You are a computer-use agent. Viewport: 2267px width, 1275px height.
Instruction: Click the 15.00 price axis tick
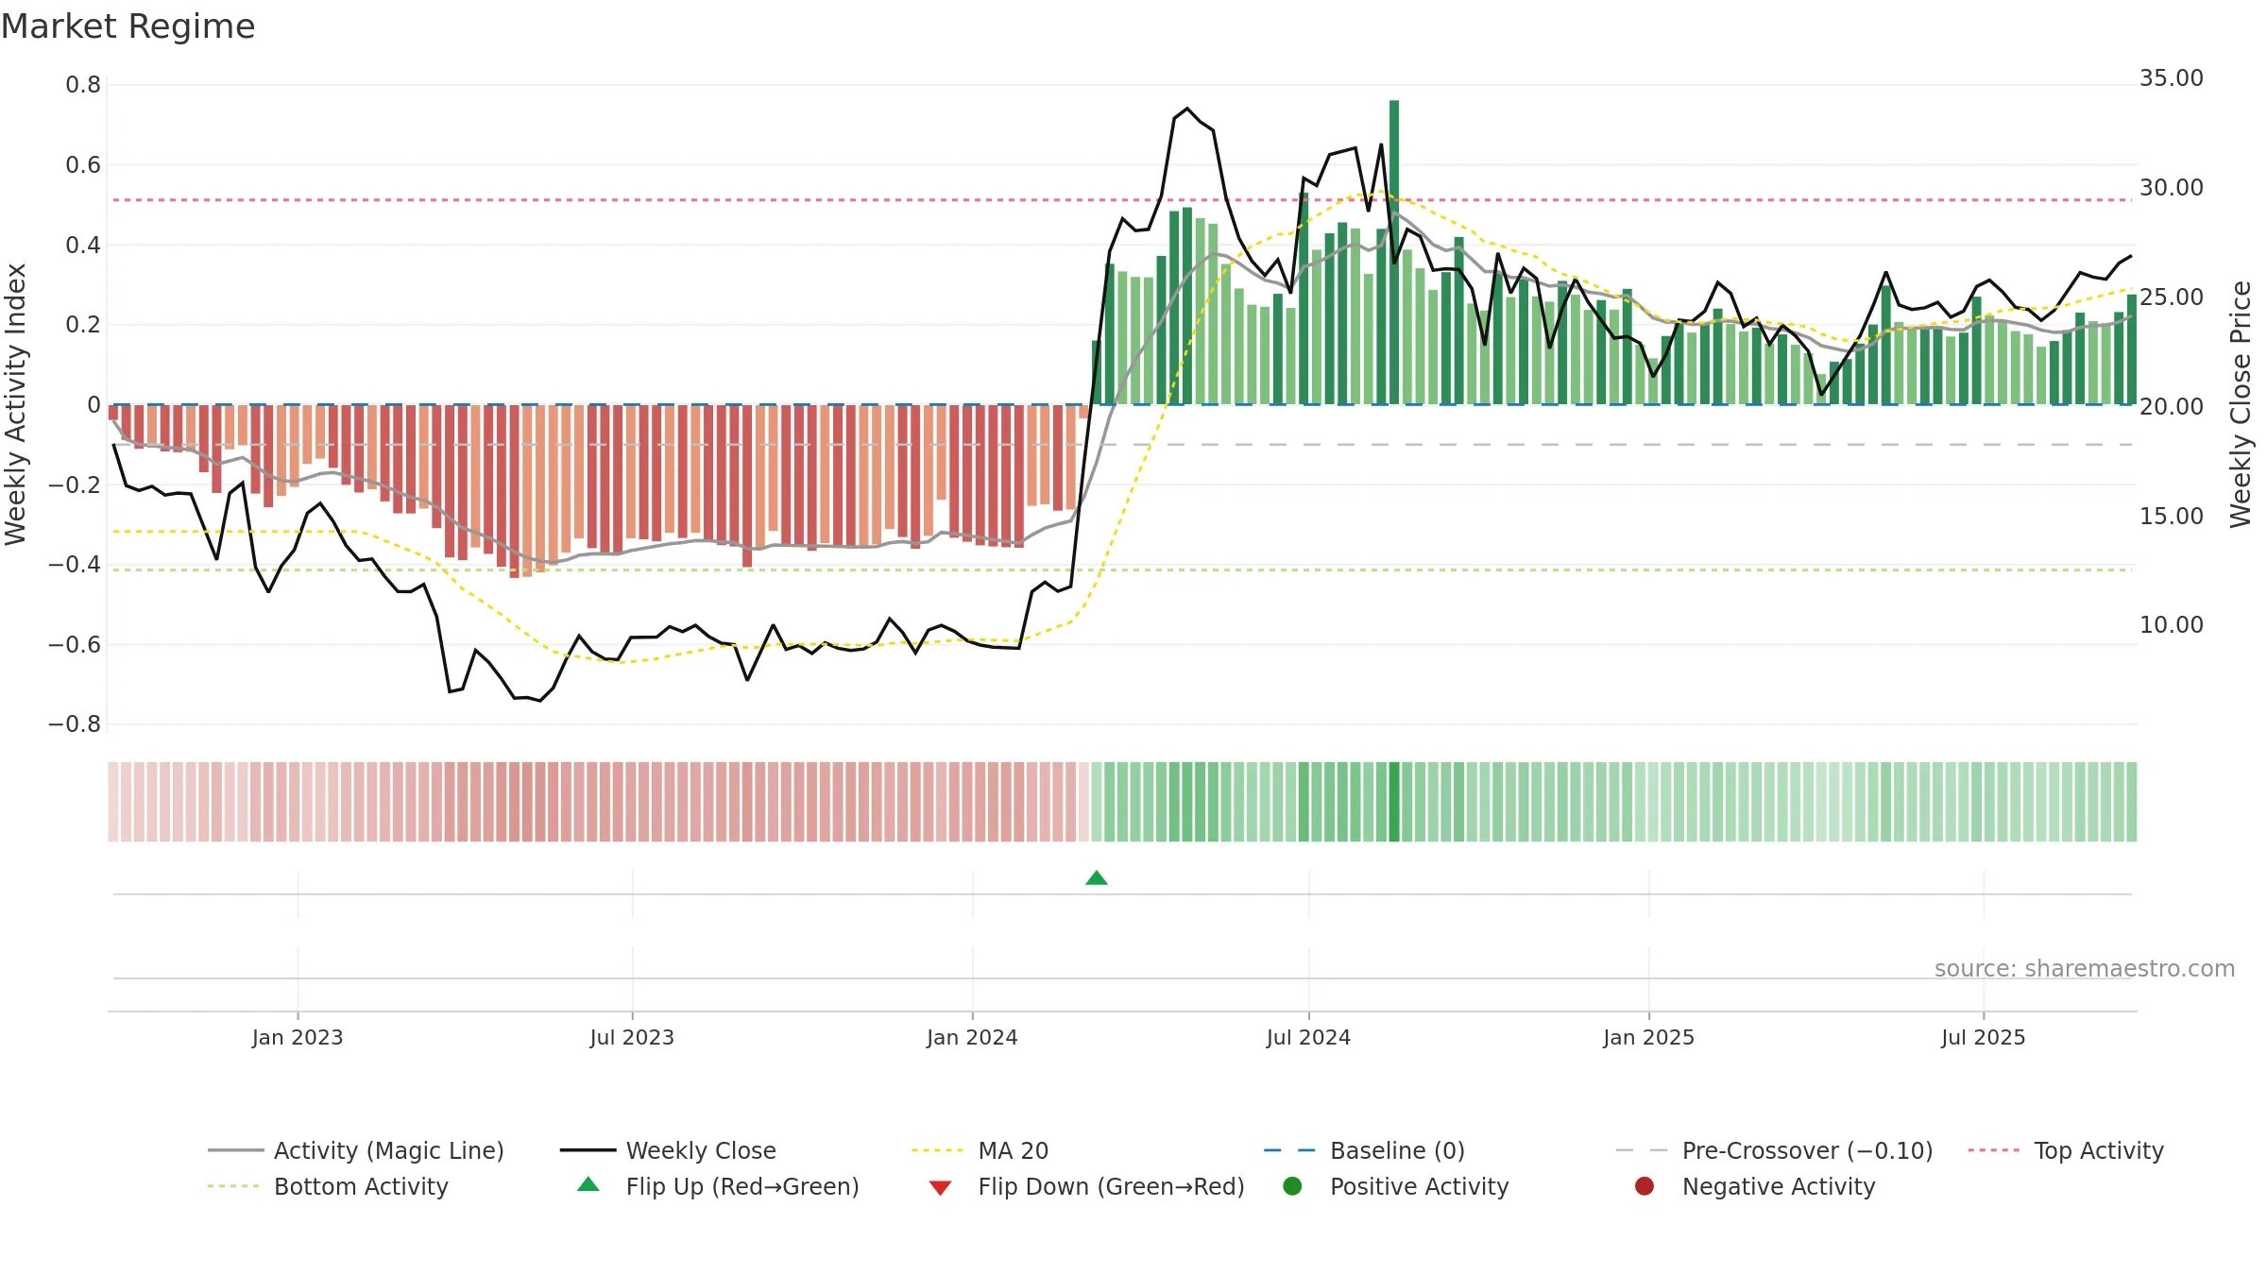[2172, 517]
